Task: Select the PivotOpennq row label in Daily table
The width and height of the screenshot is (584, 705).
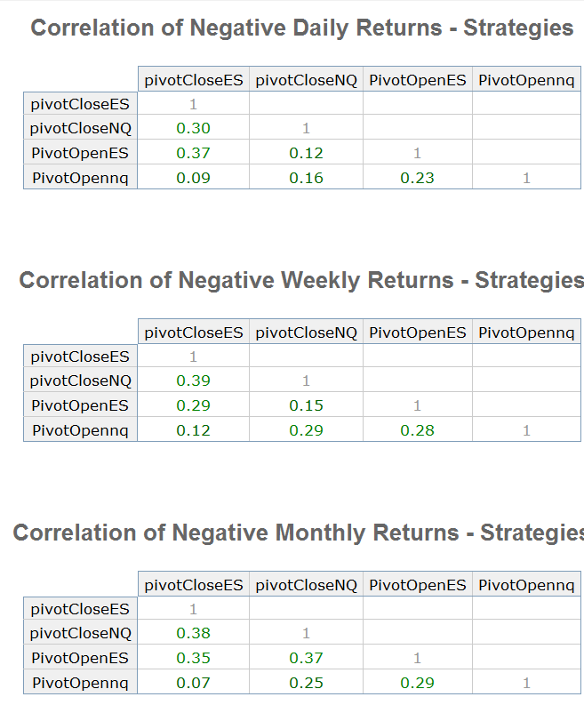Action: [x=80, y=179]
